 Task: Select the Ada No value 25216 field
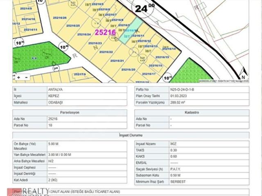[x=87, y=119]
